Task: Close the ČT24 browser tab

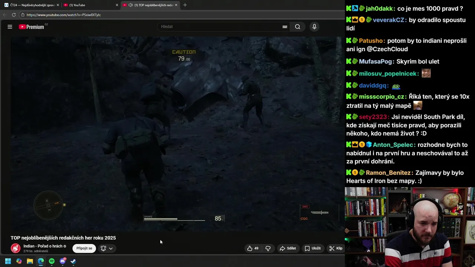Action: point(58,5)
